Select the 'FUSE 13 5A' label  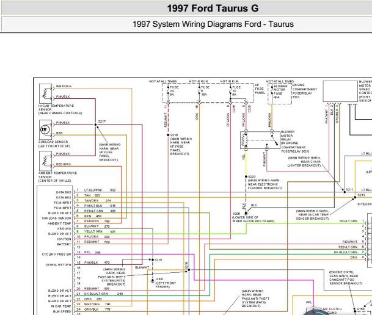click(x=236, y=91)
